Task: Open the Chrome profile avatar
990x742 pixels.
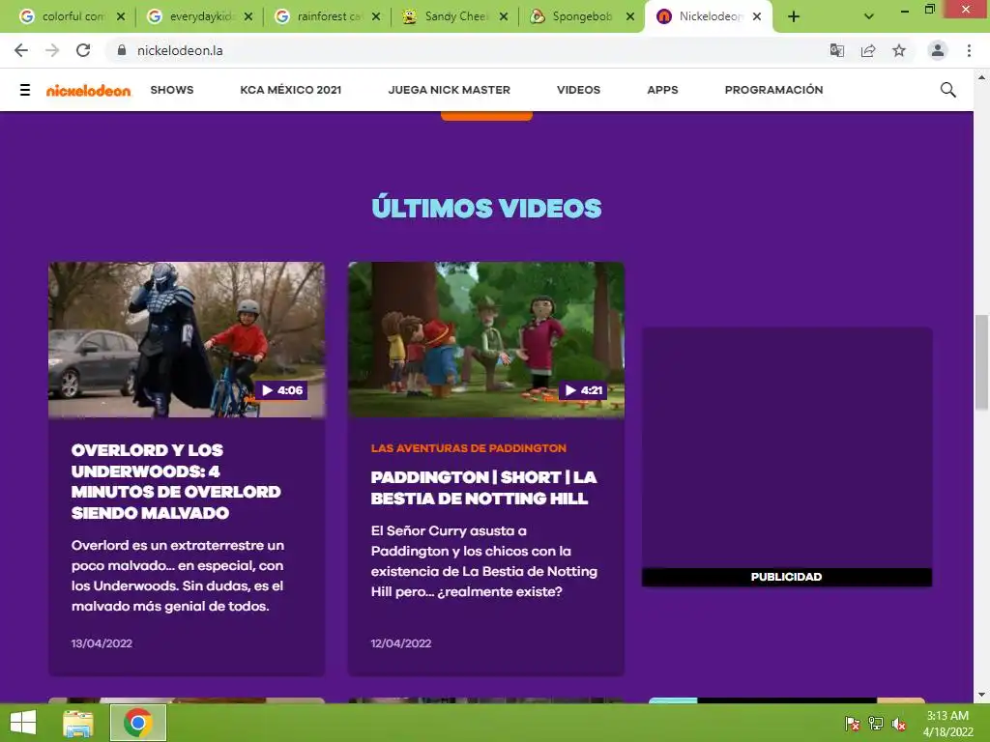Action: pyautogui.click(x=938, y=50)
